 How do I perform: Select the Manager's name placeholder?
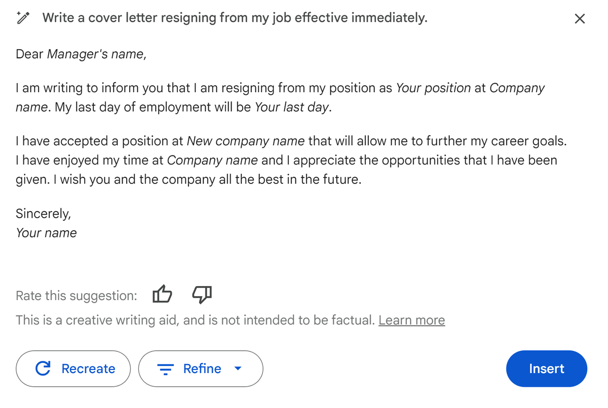(x=95, y=54)
